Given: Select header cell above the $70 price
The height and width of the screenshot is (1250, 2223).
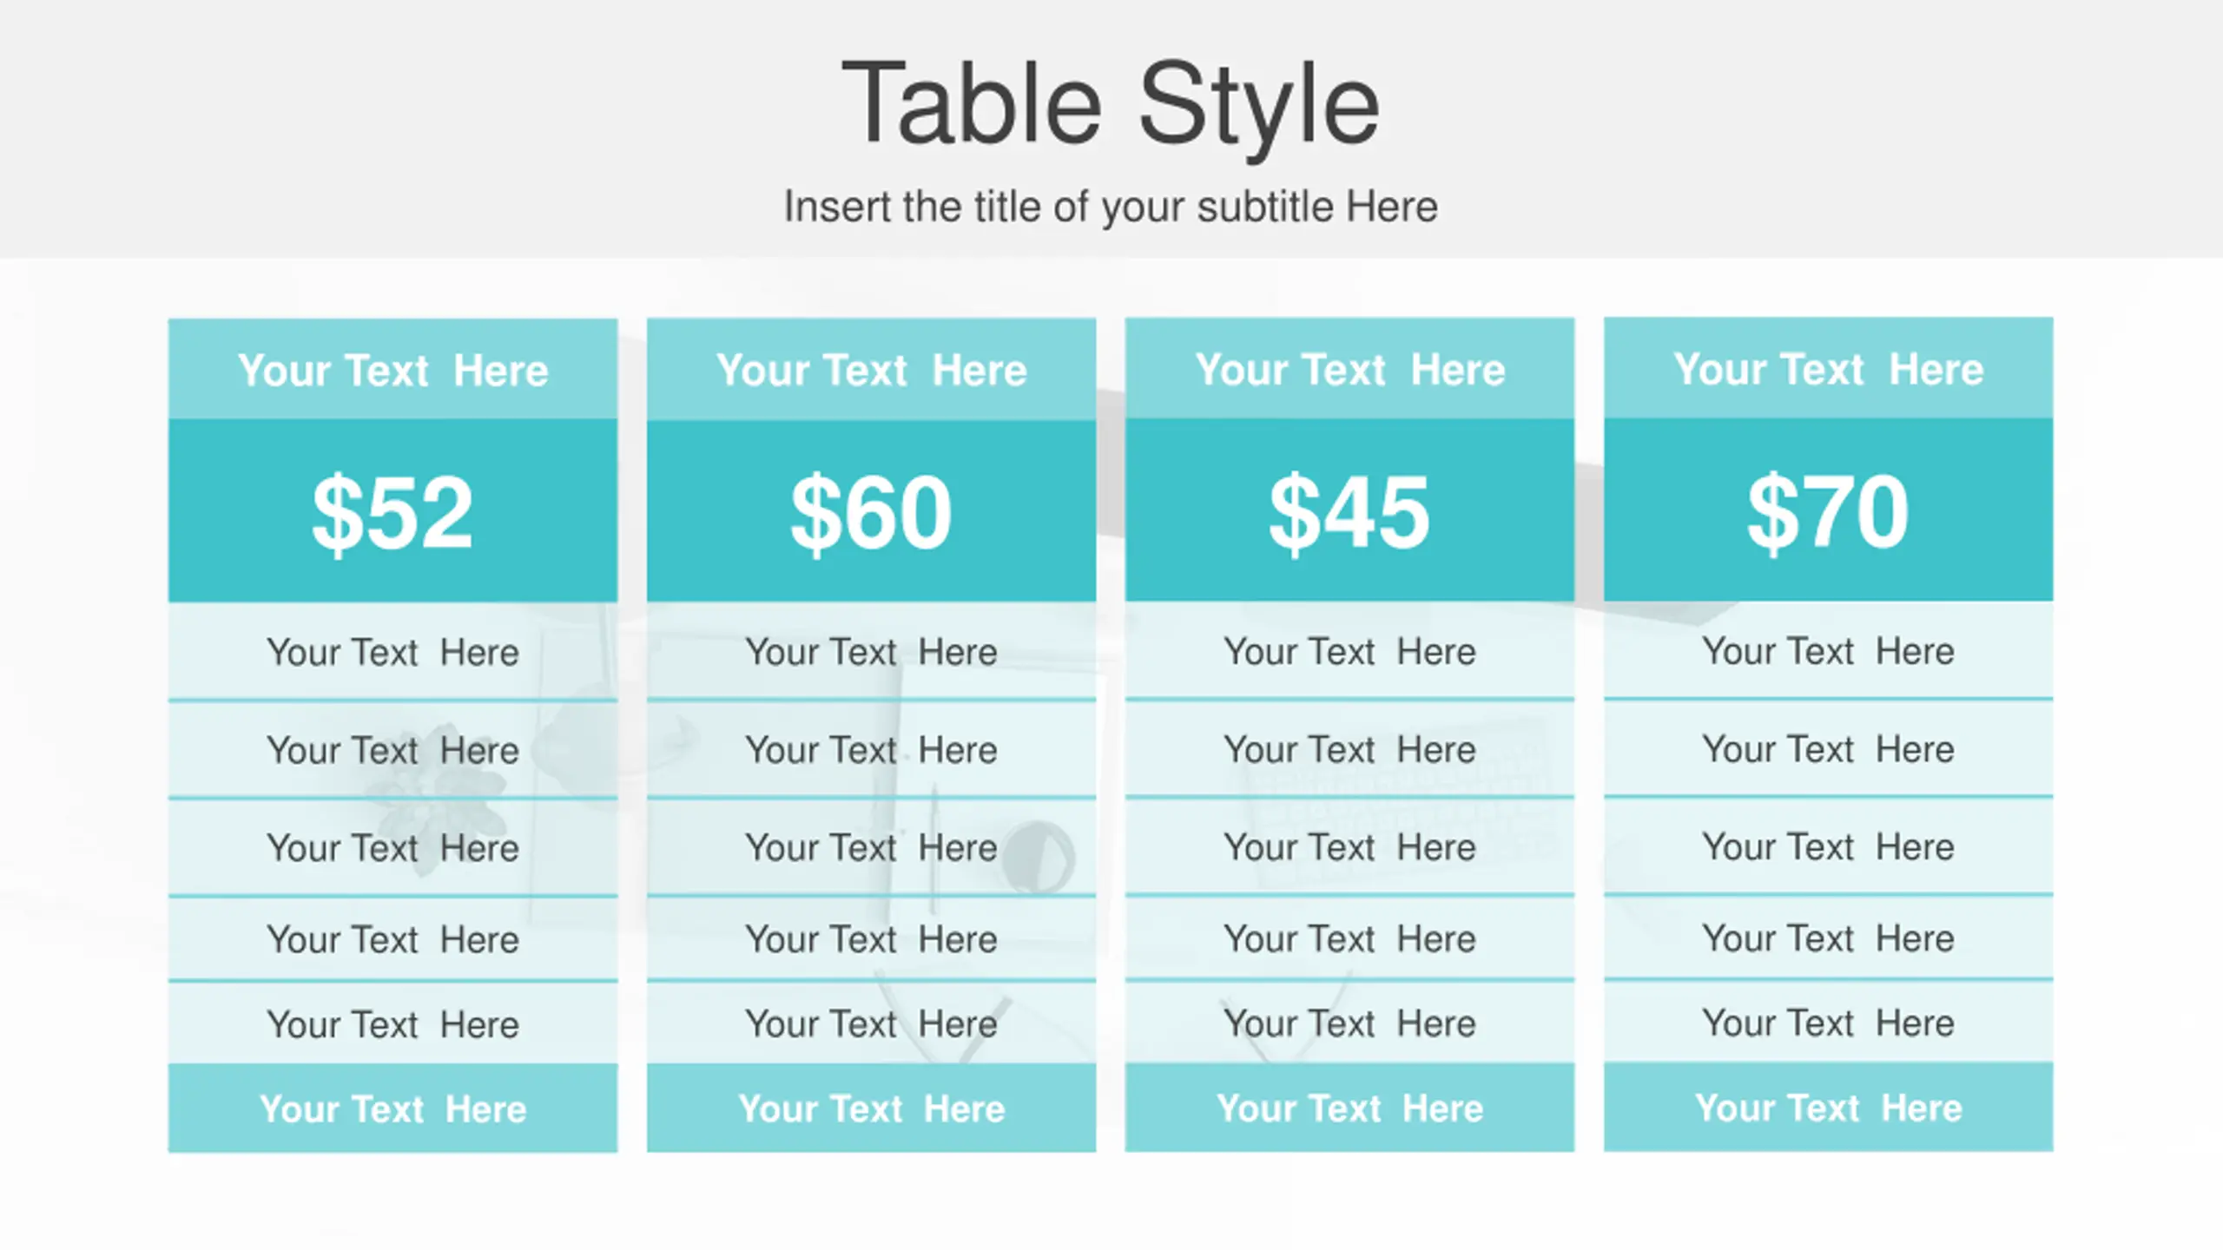Looking at the screenshot, I should pyautogui.click(x=1828, y=369).
